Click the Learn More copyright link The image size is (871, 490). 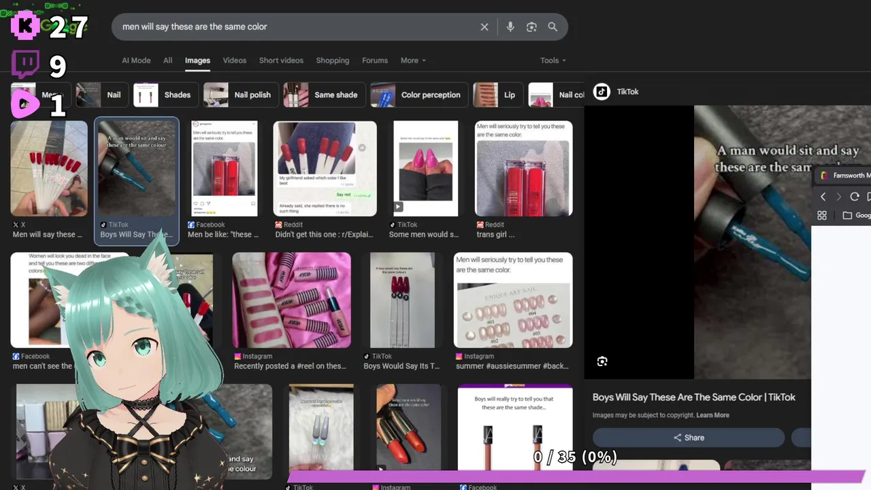point(712,415)
